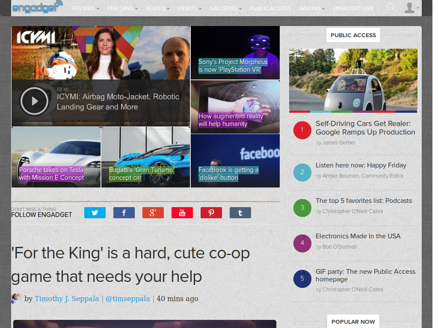Follow Engadget on Google Plus
The image size is (438, 328).
pyautogui.click(x=153, y=213)
